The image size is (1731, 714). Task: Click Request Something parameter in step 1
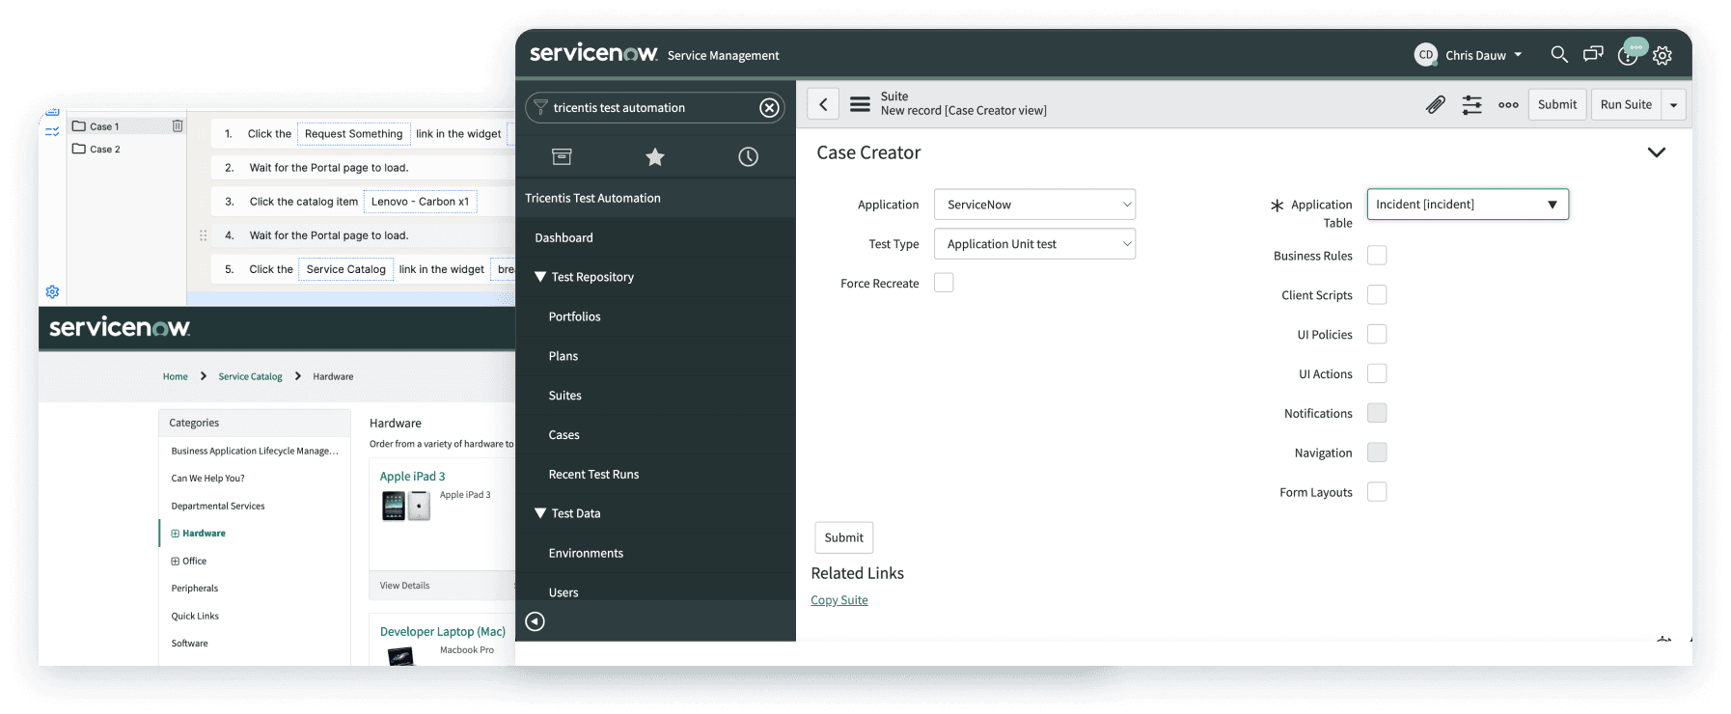[353, 134]
